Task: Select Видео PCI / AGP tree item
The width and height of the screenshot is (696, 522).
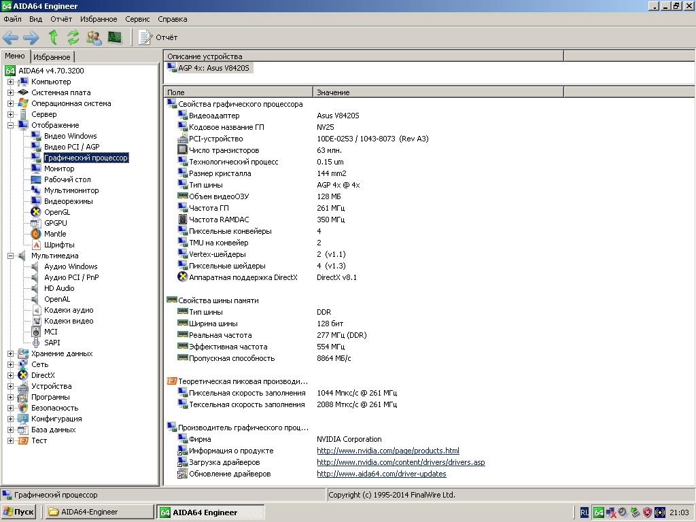Action: click(x=72, y=147)
